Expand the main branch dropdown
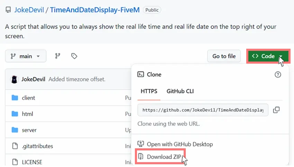The image size is (294, 167). (26, 56)
